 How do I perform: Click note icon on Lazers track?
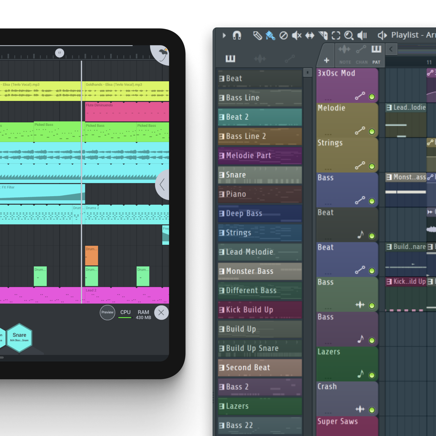tap(360, 374)
